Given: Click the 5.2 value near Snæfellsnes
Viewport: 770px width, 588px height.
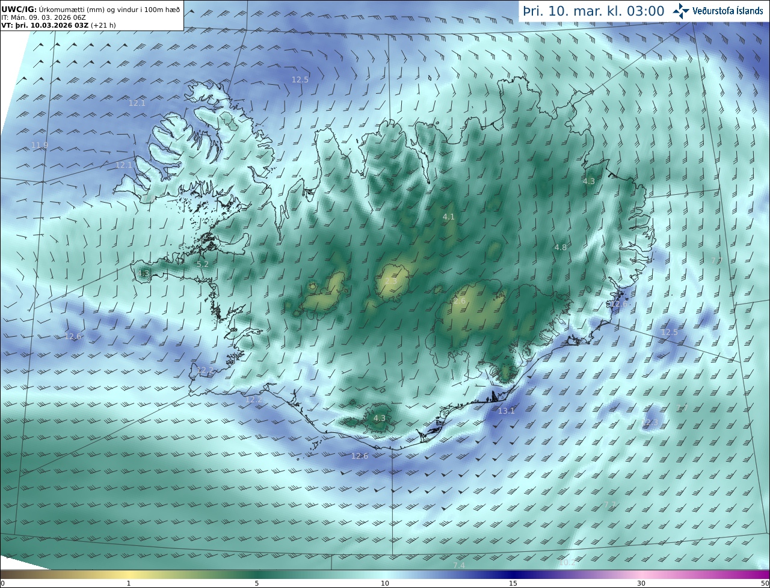Looking at the screenshot, I should (203, 264).
